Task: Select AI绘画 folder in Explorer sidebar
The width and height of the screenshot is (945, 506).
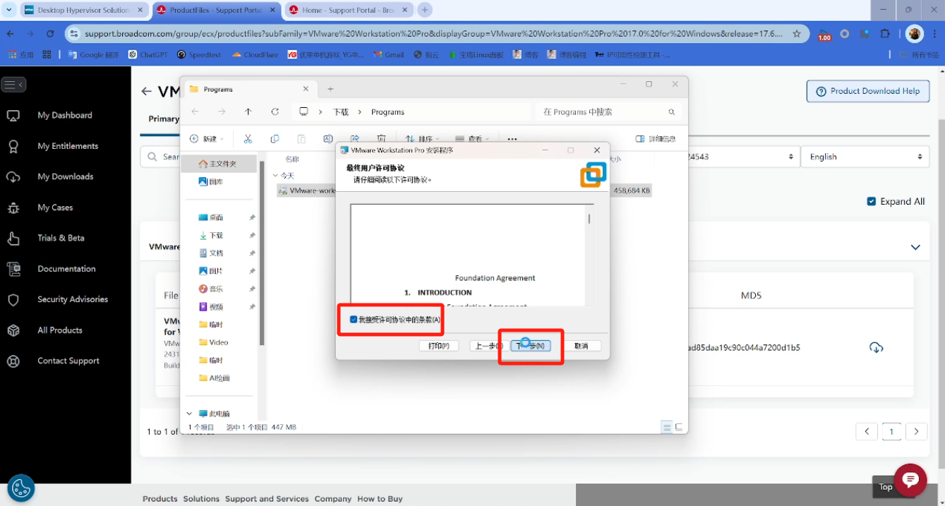Action: [x=214, y=378]
